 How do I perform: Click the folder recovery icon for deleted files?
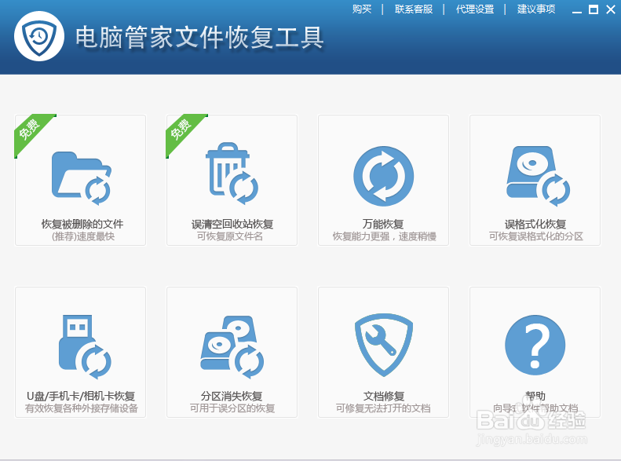pyautogui.click(x=81, y=177)
